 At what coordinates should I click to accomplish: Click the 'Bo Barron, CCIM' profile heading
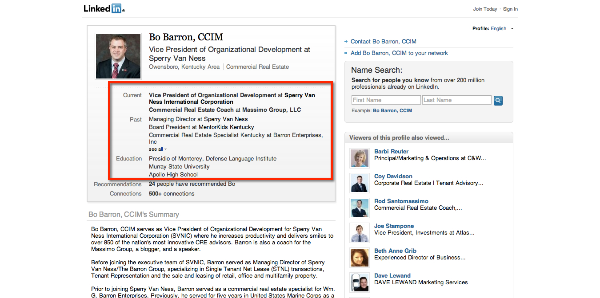186,37
